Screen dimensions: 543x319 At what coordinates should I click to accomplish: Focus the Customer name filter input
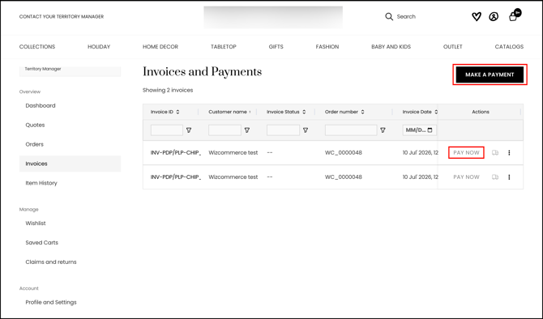coord(224,130)
